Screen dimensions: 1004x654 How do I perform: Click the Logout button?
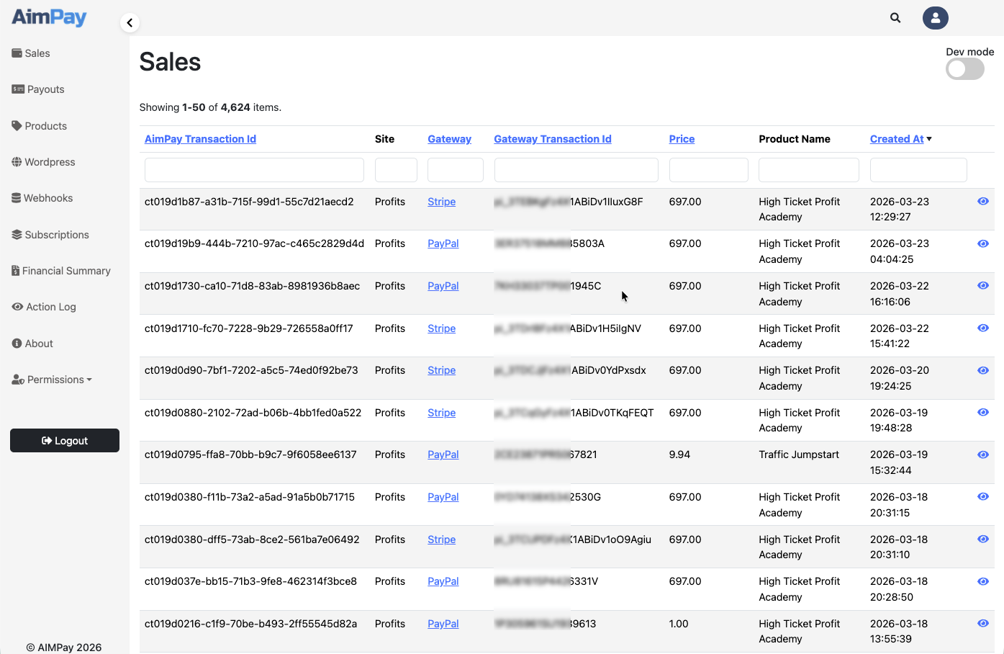(65, 441)
